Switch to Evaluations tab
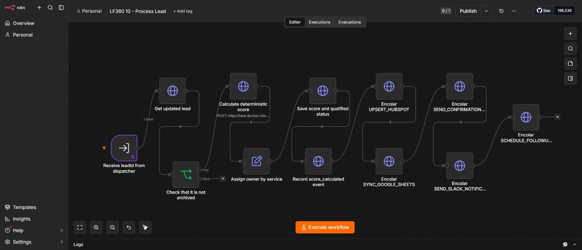 click(x=349, y=22)
